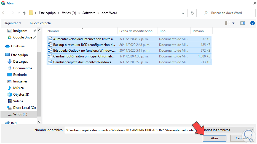This screenshot has height=144, width=257.
Task: Select pinned Imágenes in quick access
Action: (20, 31)
